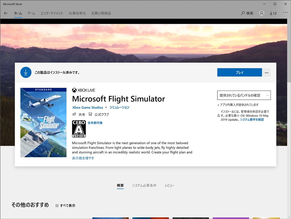Image resolution: width=291 pixels, height=219 pixels.
Task: Click the share (共有) icon
Action: [74, 114]
